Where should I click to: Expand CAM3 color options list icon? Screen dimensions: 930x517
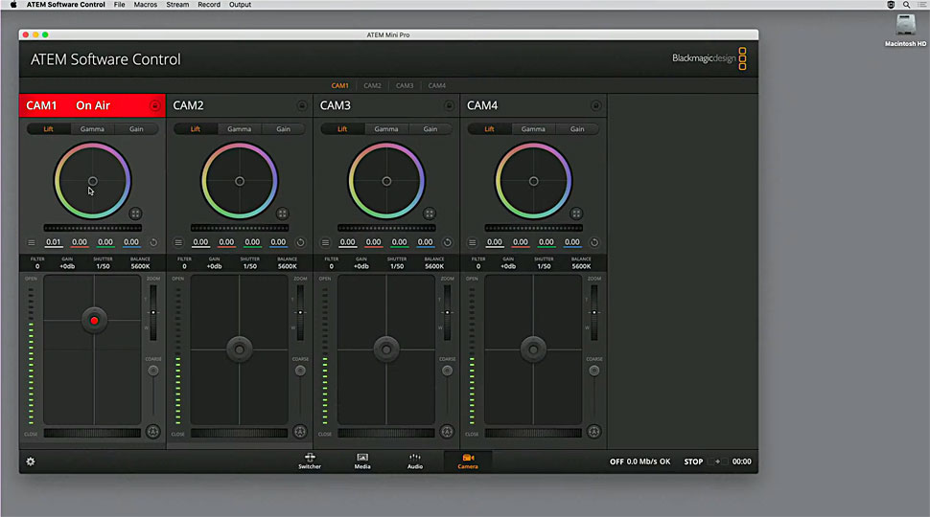[x=325, y=242]
